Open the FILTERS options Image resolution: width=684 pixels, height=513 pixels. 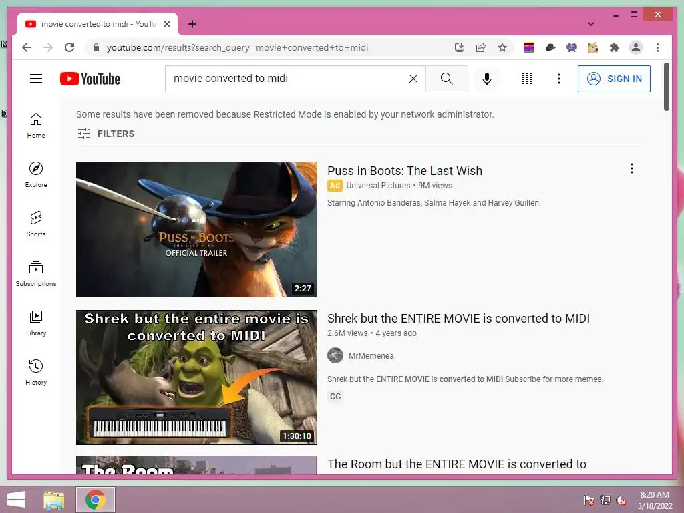(x=106, y=134)
